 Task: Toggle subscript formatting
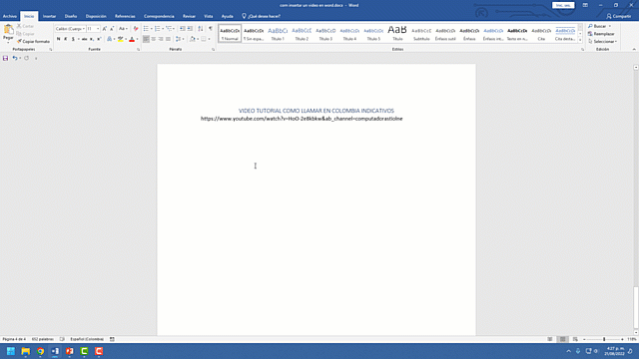pos(92,39)
